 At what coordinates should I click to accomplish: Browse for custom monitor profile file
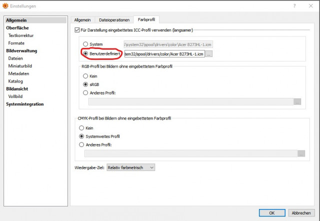click(209, 54)
